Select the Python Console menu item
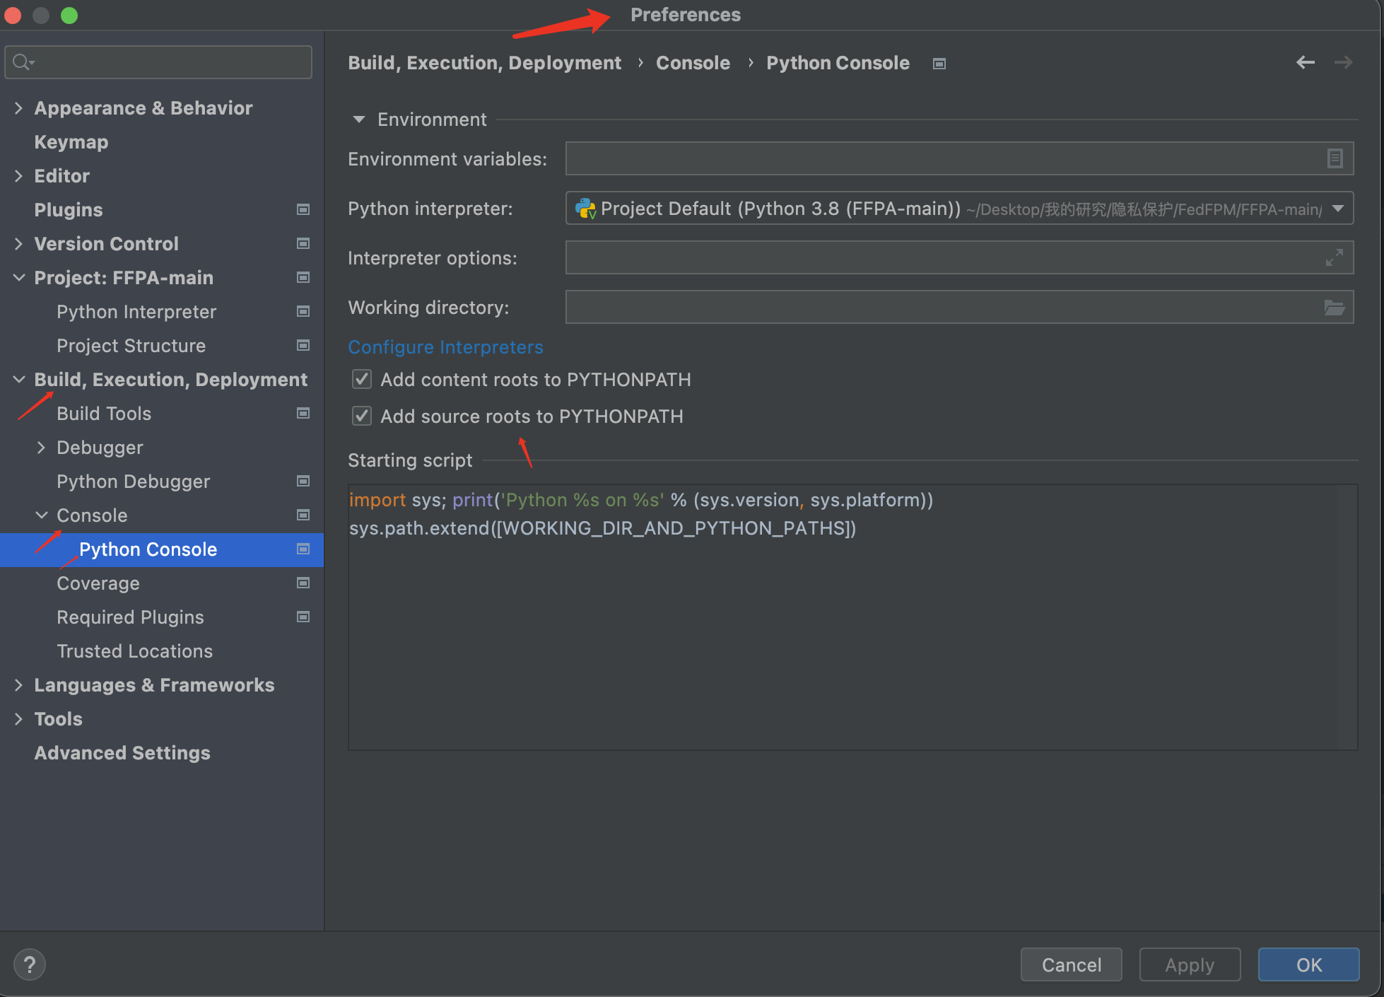Screen dimensions: 1384x997 pos(147,549)
